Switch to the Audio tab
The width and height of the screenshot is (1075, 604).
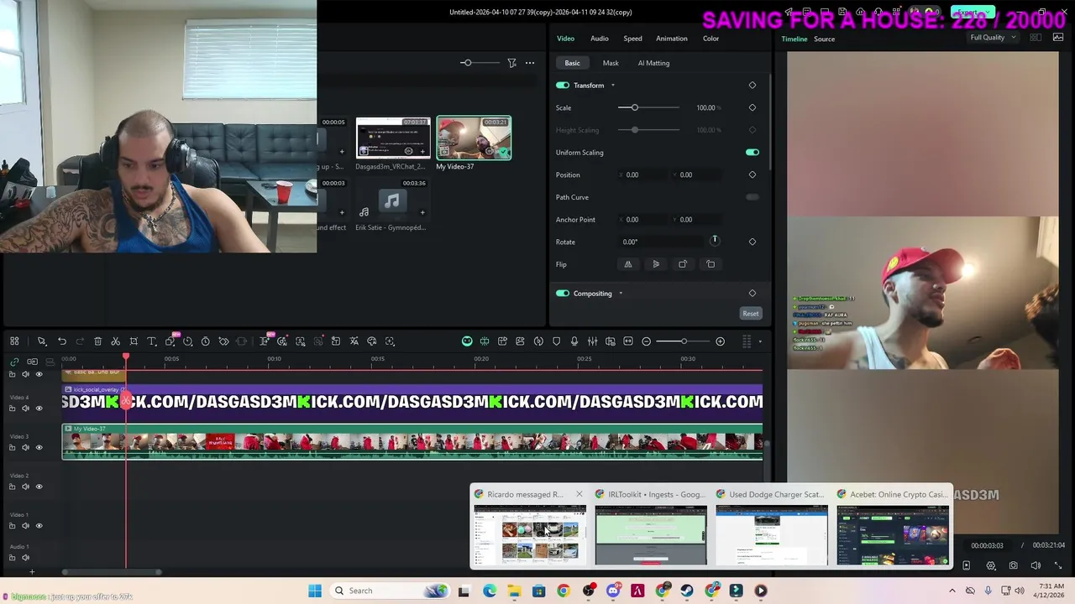tap(599, 39)
